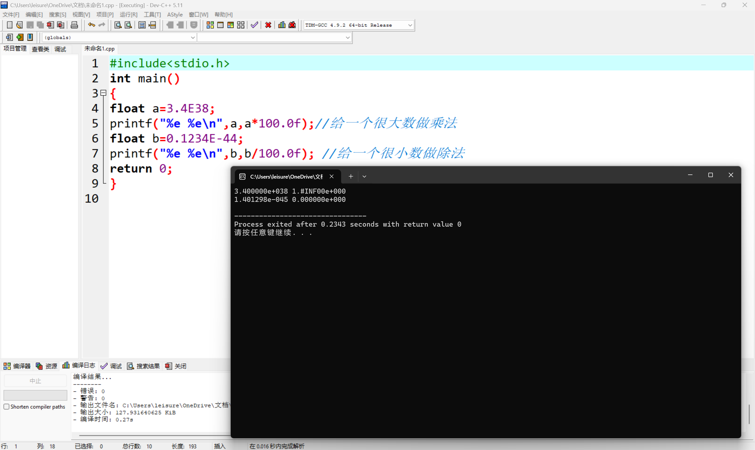This screenshot has height=450, width=755.
Task: Redo the last undone edit
Action: (101, 25)
